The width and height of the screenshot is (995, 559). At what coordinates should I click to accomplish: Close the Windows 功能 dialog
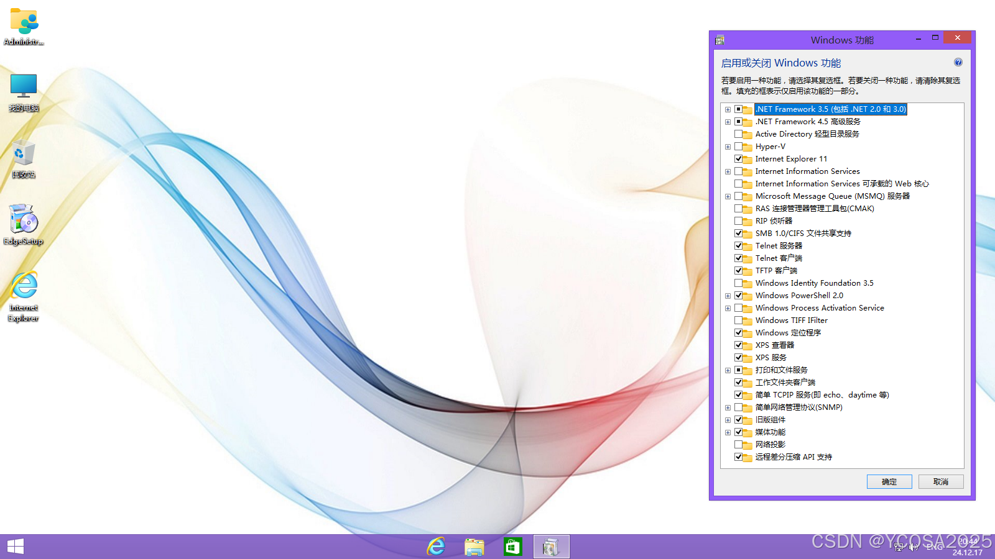958,38
